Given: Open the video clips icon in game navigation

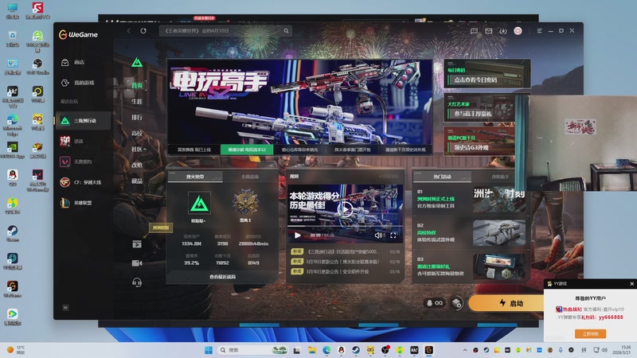Looking at the screenshot, I should [137, 244].
